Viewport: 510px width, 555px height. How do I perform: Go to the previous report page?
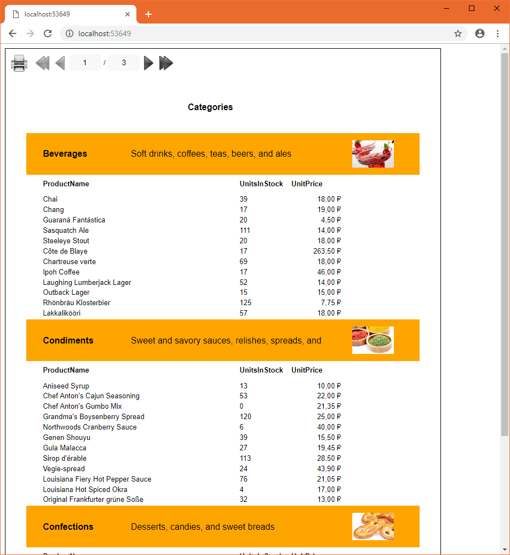pyautogui.click(x=60, y=63)
